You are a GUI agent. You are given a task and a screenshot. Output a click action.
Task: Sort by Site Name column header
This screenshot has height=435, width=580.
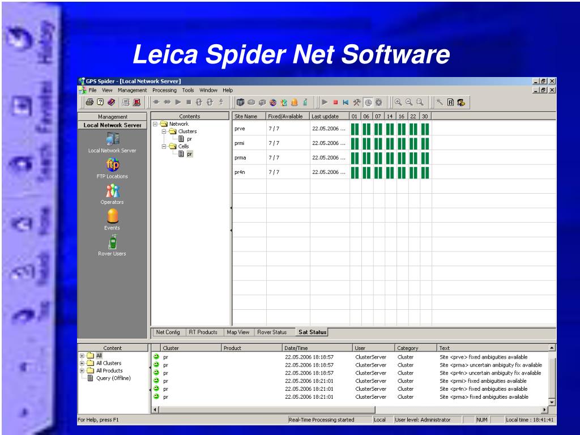[249, 116]
